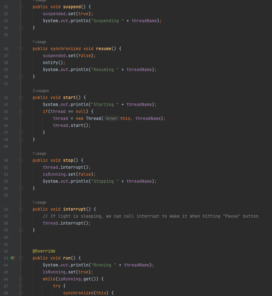Viewport: 272px width, 296px height.
Task: Click the comment about the Pause button
Action: [x=150, y=216]
